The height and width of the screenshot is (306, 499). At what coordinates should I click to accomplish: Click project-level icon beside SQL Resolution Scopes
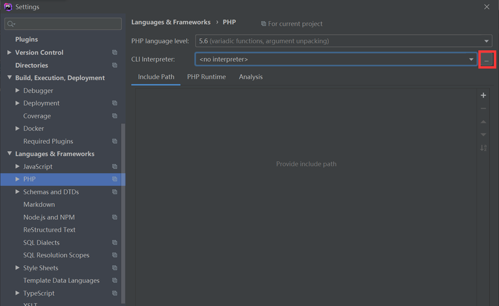[x=115, y=255]
